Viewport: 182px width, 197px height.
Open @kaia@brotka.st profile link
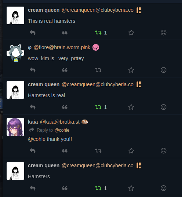(x=60, y=122)
